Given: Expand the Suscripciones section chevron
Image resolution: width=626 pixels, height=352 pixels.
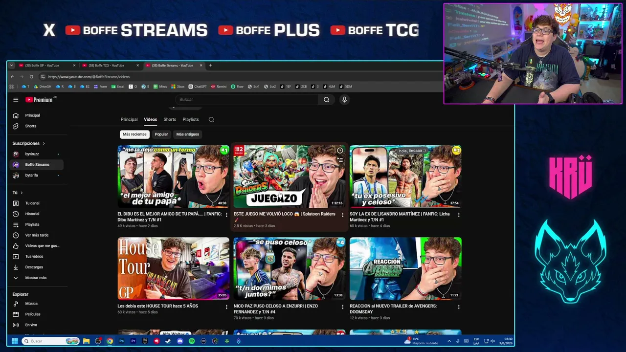Looking at the screenshot, I should click(x=44, y=144).
